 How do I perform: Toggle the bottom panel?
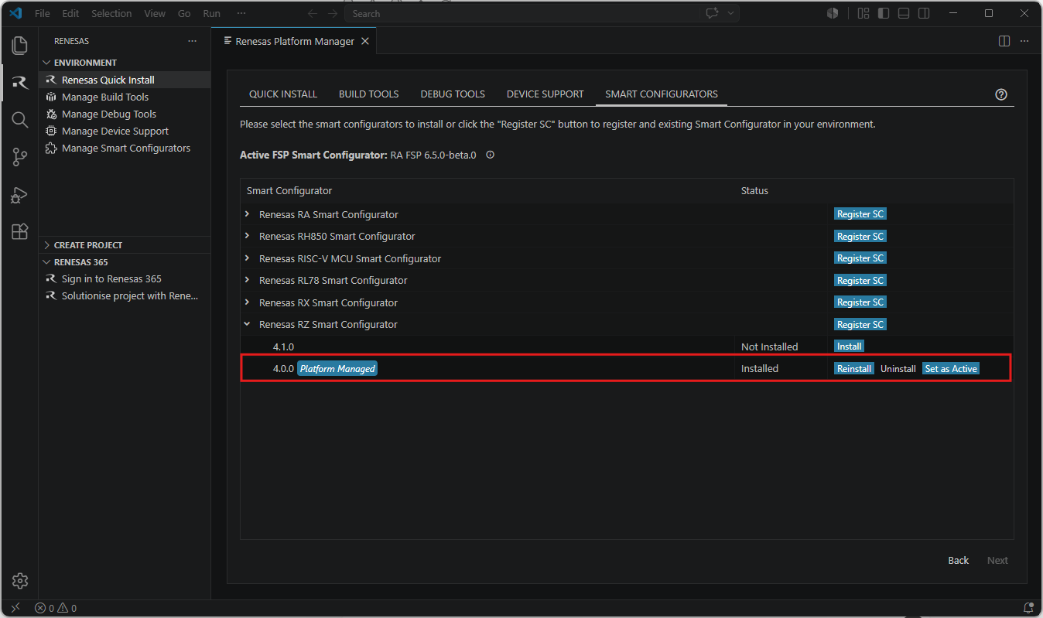click(904, 13)
